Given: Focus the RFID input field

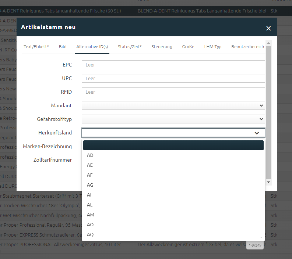Looking at the screenshot, I should pos(173,92).
